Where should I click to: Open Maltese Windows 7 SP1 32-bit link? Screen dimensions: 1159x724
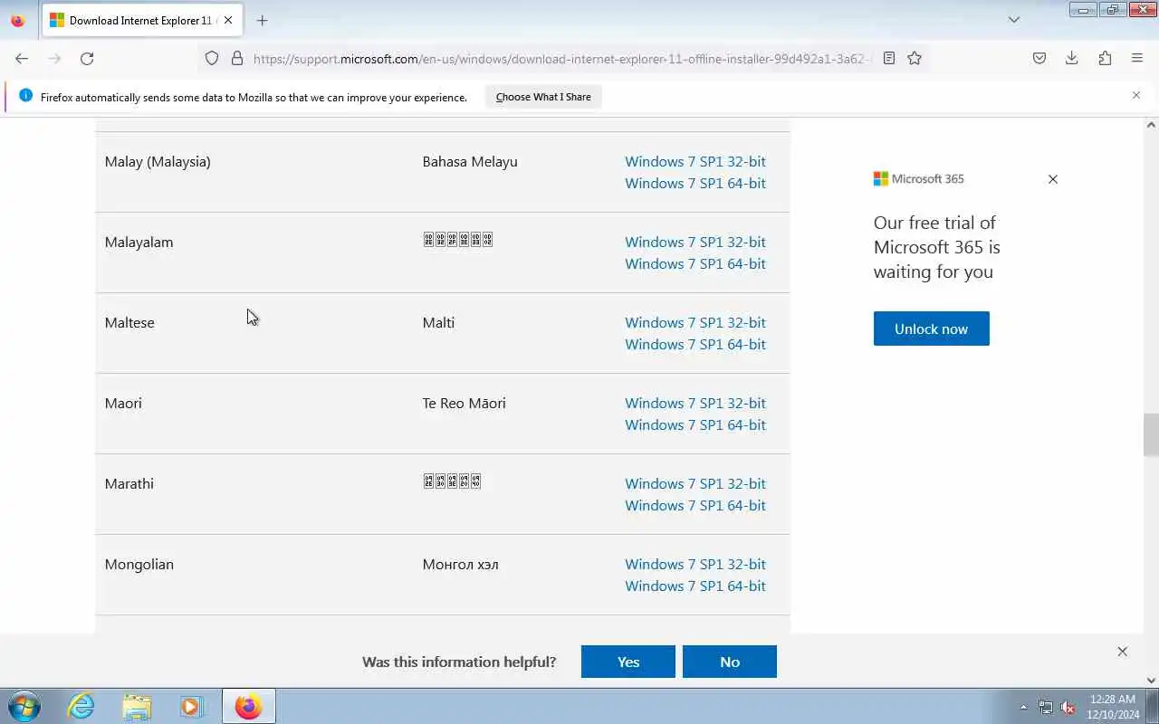click(695, 322)
